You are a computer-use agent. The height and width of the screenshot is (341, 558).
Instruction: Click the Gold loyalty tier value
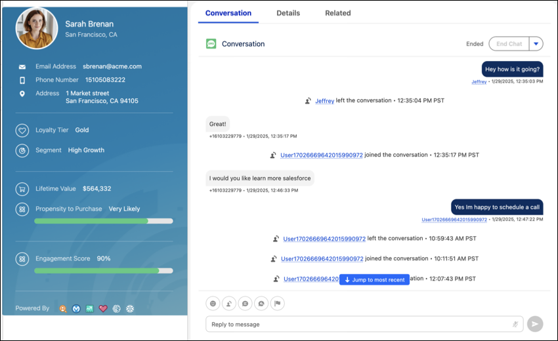tap(82, 130)
